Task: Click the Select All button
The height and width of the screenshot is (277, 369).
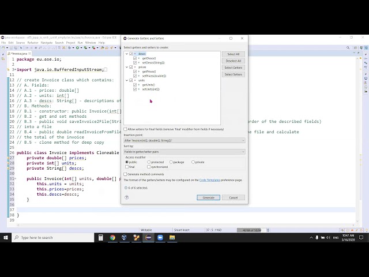Action: (233, 54)
